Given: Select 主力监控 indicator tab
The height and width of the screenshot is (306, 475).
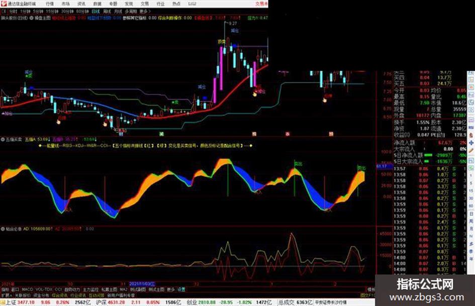Looking at the screenshot, I should coord(91,289).
